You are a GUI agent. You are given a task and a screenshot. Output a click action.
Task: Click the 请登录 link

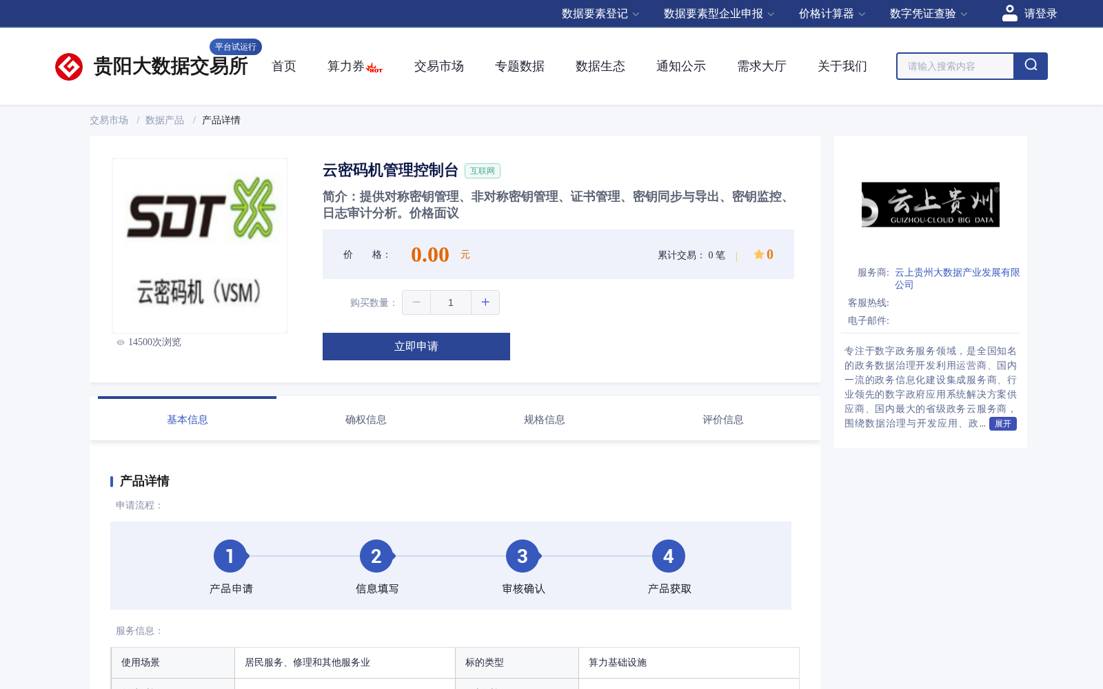[1040, 14]
